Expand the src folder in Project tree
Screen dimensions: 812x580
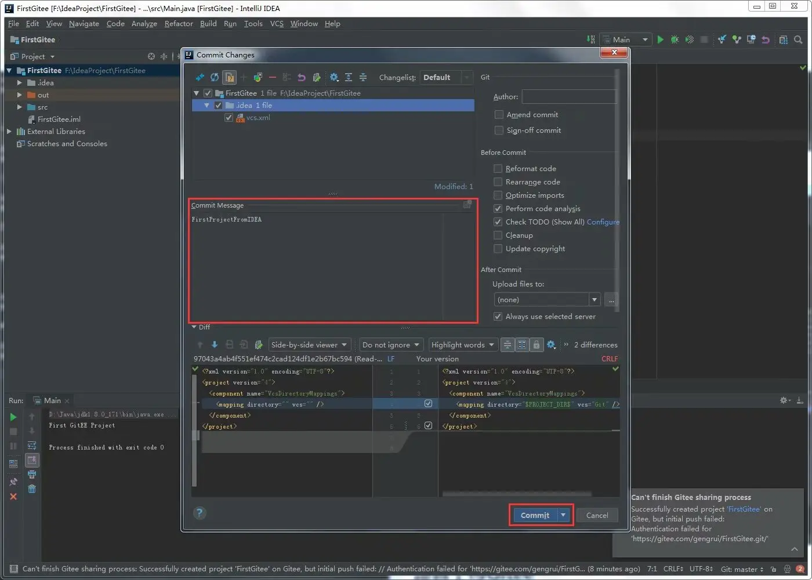tap(20, 107)
